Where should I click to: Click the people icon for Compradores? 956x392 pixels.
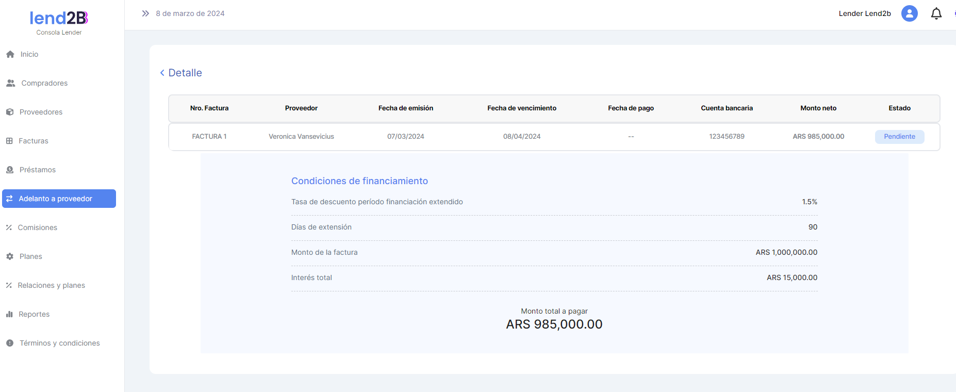11,83
